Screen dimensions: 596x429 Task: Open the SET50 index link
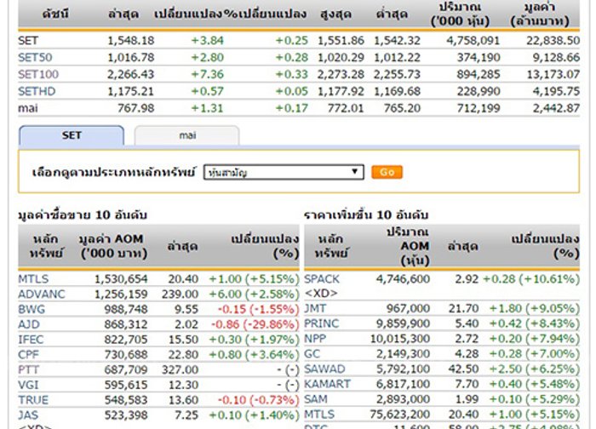point(35,57)
